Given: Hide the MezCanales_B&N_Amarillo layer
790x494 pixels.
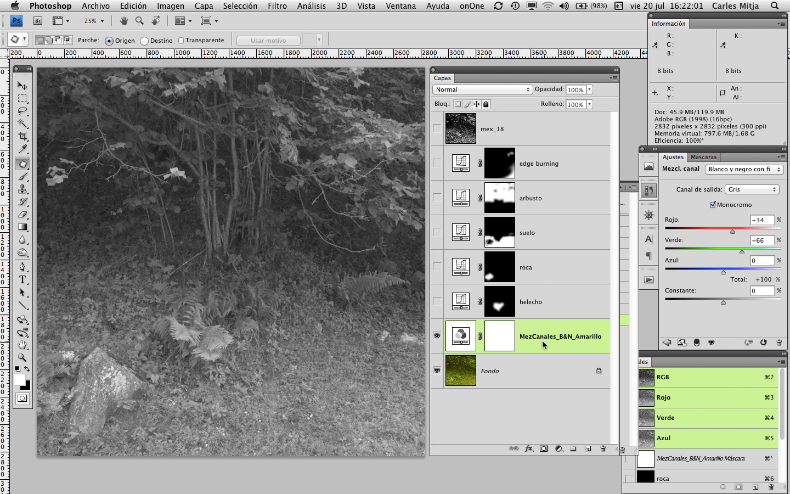Looking at the screenshot, I should (x=437, y=336).
